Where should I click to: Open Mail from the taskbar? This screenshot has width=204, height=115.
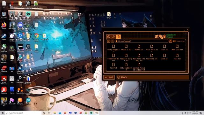point(60,113)
